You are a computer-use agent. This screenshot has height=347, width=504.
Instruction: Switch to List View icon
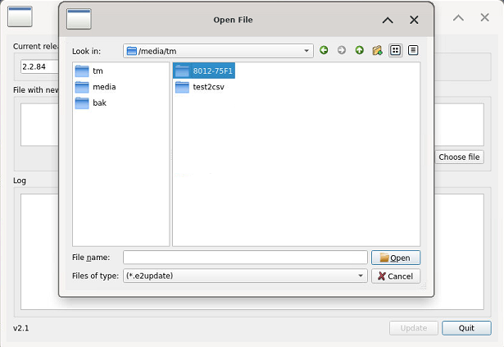tap(396, 51)
